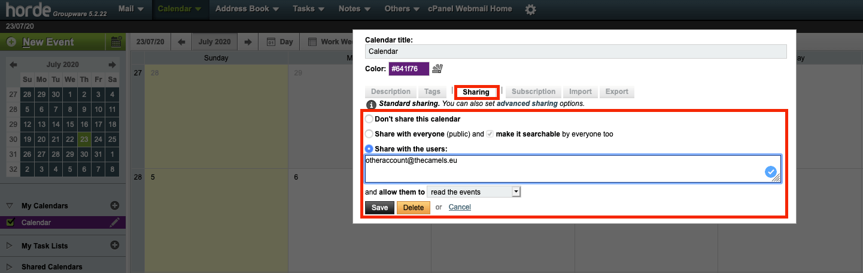Switch to the Export tab
The width and height of the screenshot is (863, 273).
(617, 92)
